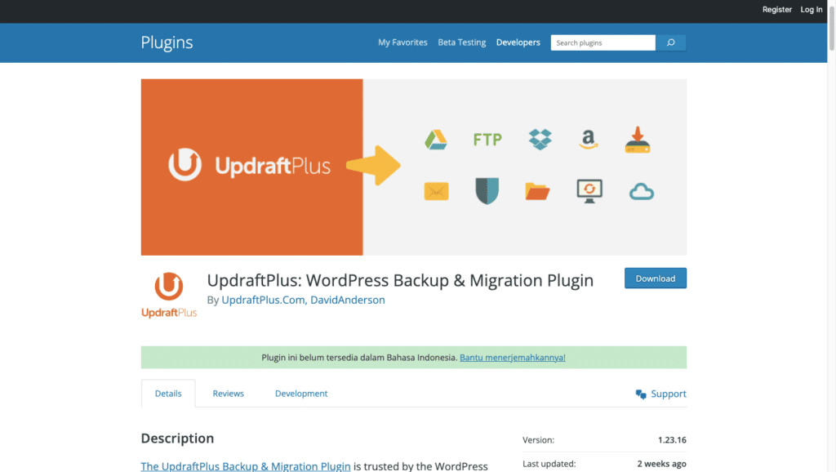Click the Description heading
Image resolution: width=836 pixels, height=472 pixels.
tap(177, 439)
